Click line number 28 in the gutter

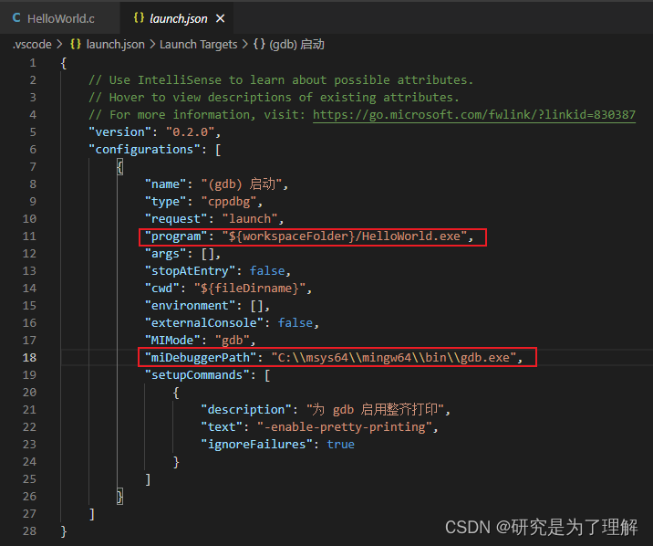(x=29, y=531)
